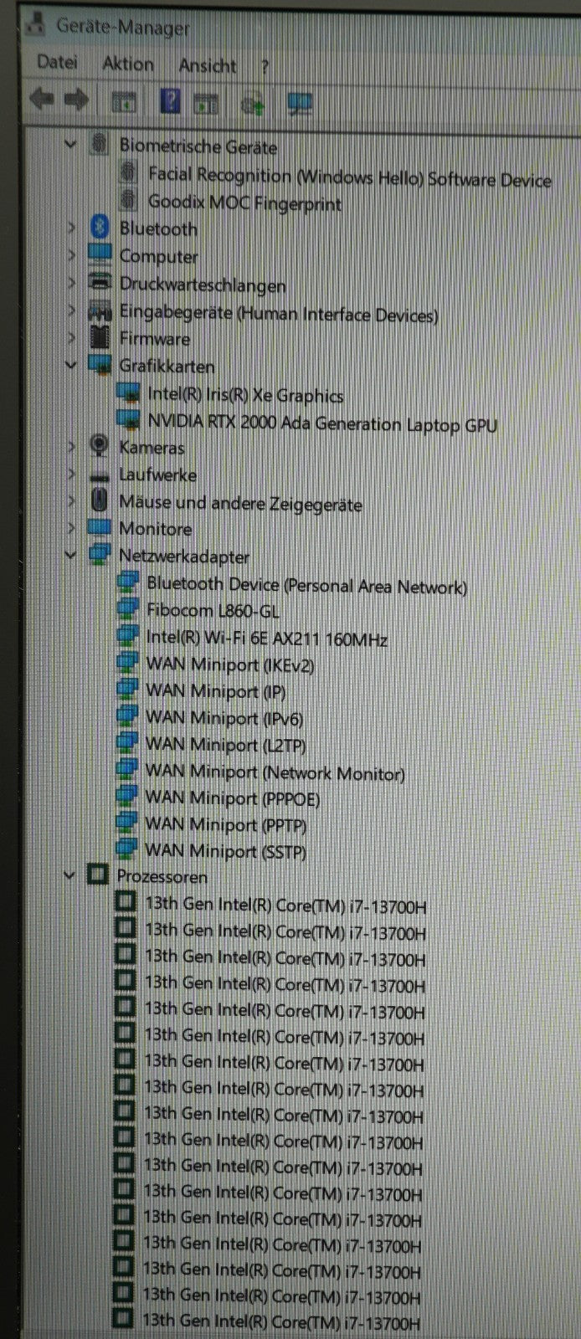Click the Grafikkarten category icon
Viewport: 581px width, 1339px height.
pos(100,365)
